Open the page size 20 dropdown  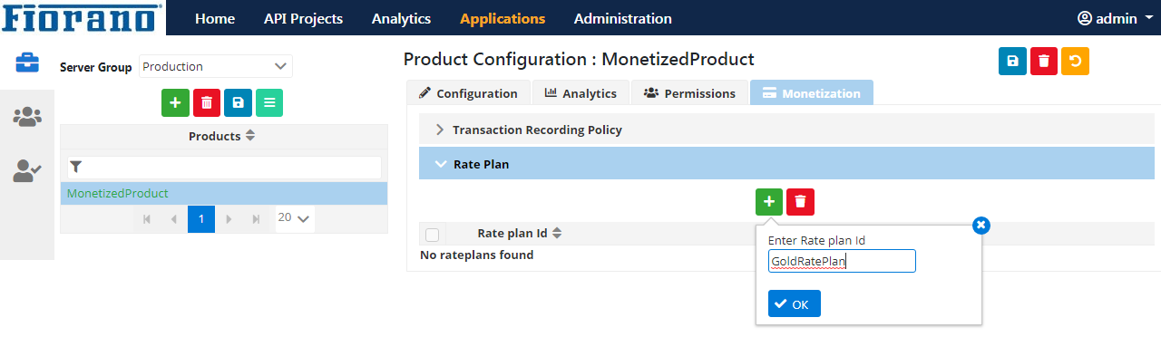295,218
